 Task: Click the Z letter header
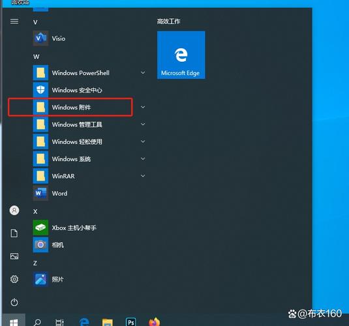pos(35,263)
